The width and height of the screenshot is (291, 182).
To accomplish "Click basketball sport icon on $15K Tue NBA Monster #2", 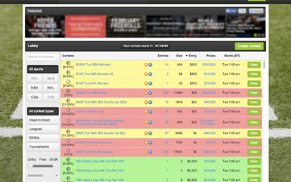I will tap(68, 72).
